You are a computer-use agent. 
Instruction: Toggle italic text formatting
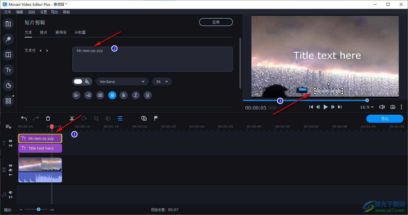tap(136, 95)
